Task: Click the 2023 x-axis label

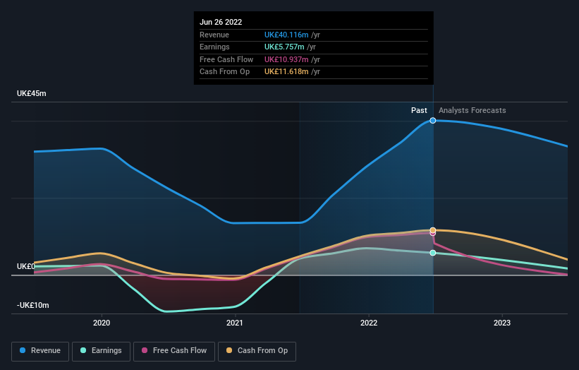Action: click(502, 323)
